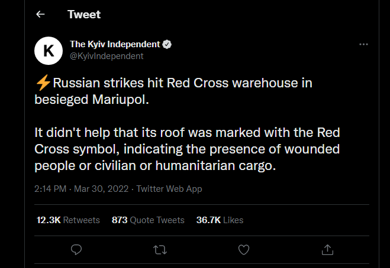Viewport: 390px width, 268px height.
Task: Click the 'It didn't help that its roof' paragraph
Action: click(x=187, y=149)
